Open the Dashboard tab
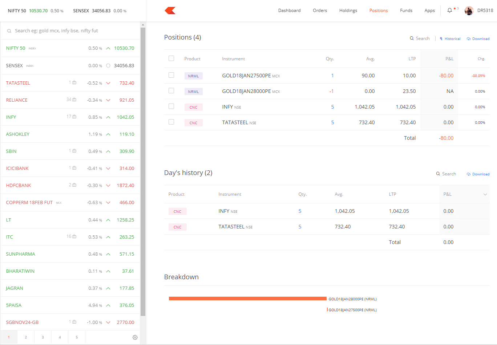This screenshot has height=345, width=497. [290, 11]
